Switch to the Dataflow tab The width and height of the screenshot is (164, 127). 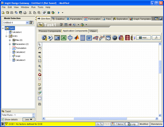point(58,19)
